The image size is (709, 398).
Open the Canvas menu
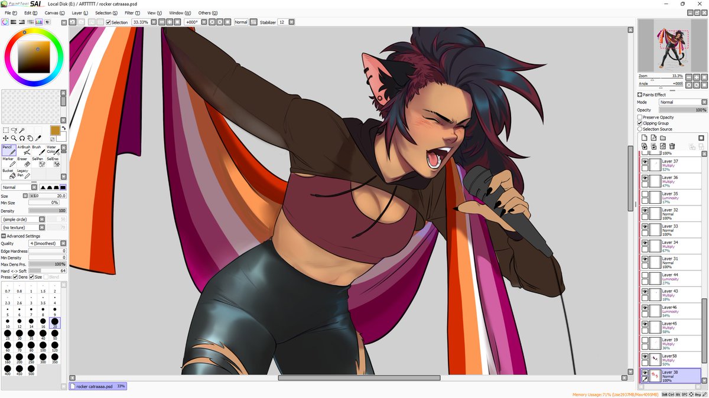(55, 12)
